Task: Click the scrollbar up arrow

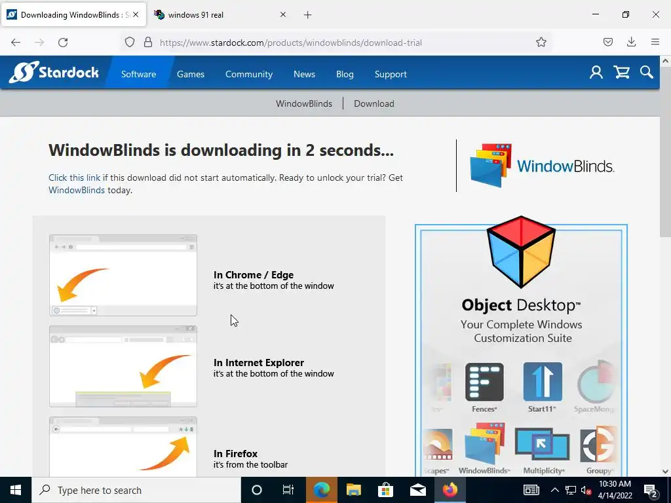Action: 666,61
